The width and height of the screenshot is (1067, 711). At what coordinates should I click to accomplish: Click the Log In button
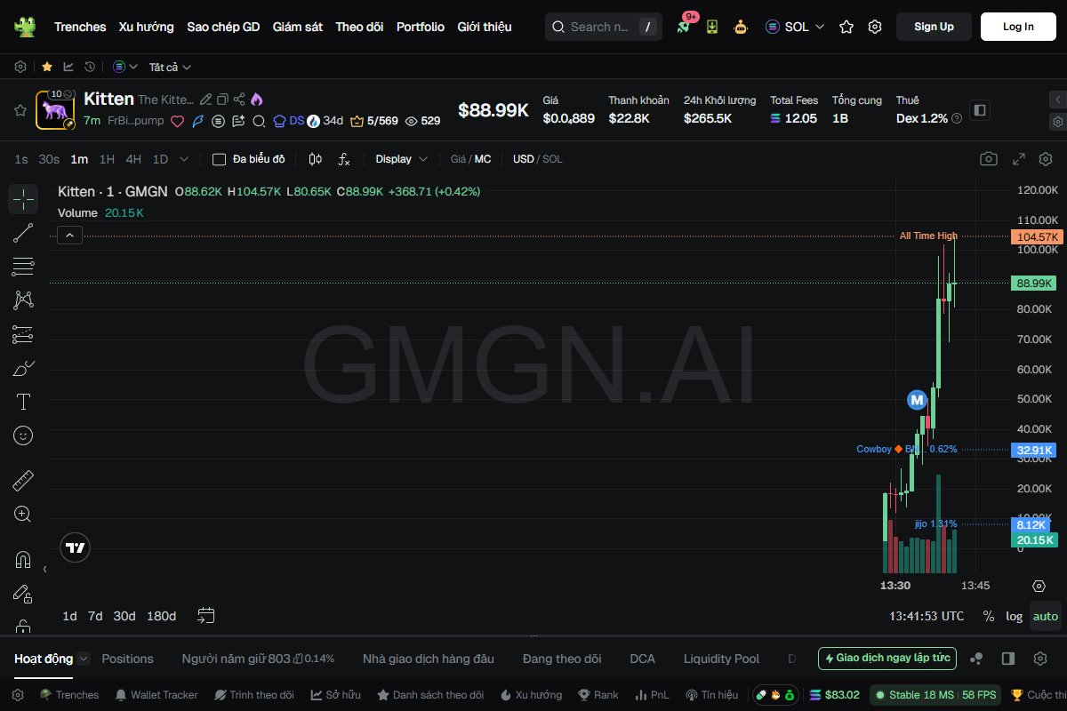pyautogui.click(x=1018, y=27)
